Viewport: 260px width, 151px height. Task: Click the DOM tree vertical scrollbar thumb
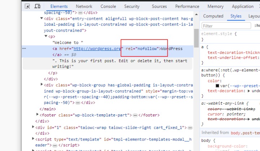196,38
